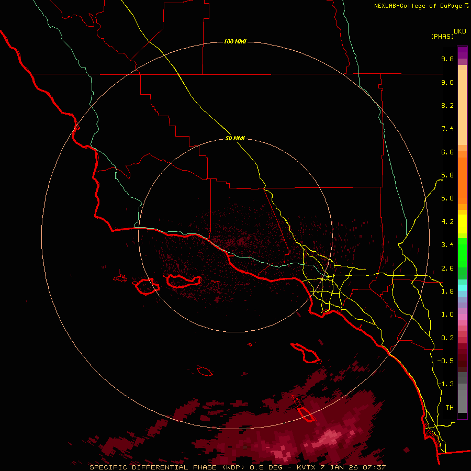
Task: Select the 9.0 scale value
Action: coord(447,82)
